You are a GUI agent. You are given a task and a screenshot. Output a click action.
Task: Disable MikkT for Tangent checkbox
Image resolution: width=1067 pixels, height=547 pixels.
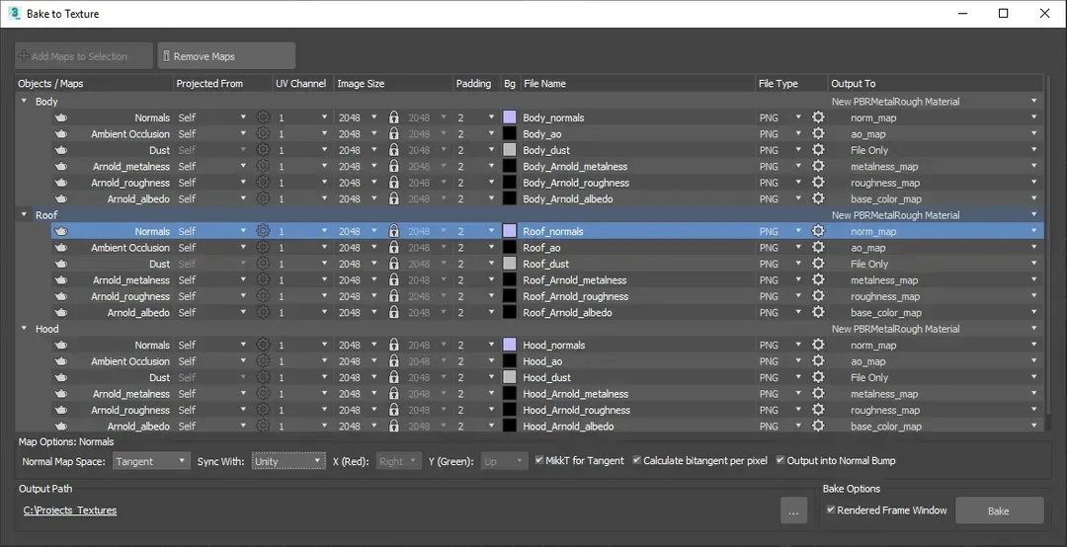pos(539,461)
